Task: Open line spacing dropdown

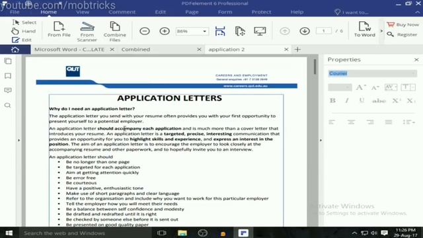Action: (409, 122)
